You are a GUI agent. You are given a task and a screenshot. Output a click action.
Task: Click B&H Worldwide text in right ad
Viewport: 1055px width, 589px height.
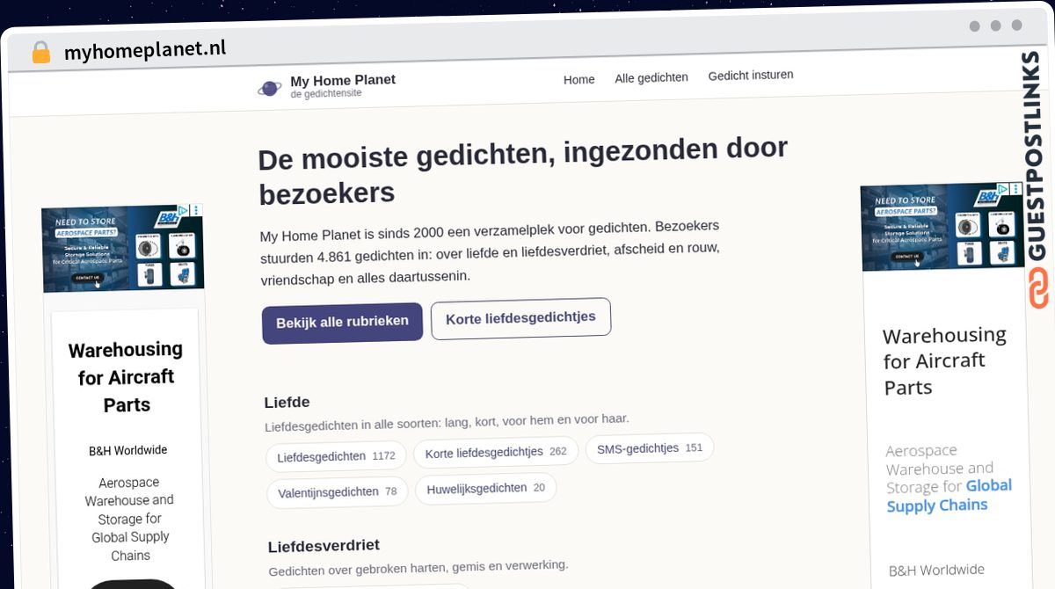(x=936, y=570)
